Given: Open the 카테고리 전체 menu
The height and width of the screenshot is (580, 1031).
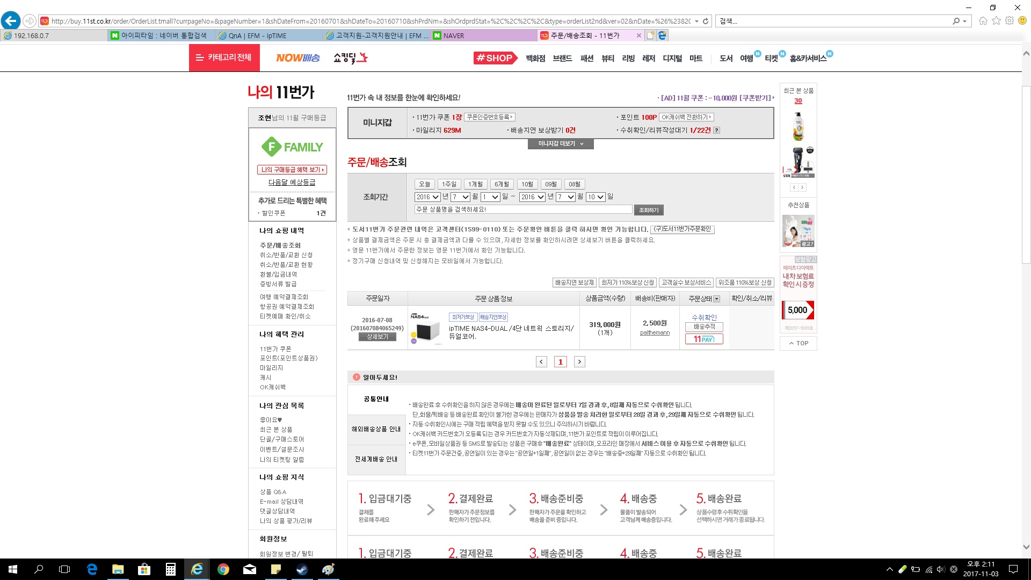Looking at the screenshot, I should tap(224, 57).
